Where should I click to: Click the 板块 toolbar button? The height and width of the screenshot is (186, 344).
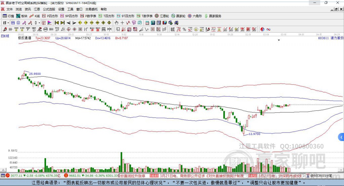[22, 16]
